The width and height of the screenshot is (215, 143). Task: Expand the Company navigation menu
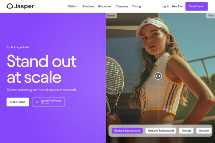point(122,6)
